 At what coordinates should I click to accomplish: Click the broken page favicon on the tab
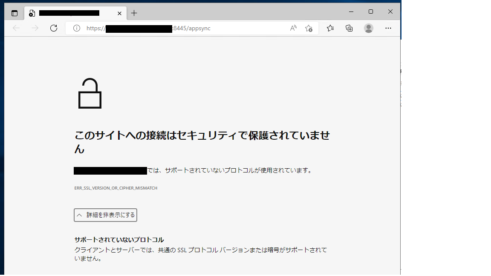pyautogui.click(x=32, y=13)
